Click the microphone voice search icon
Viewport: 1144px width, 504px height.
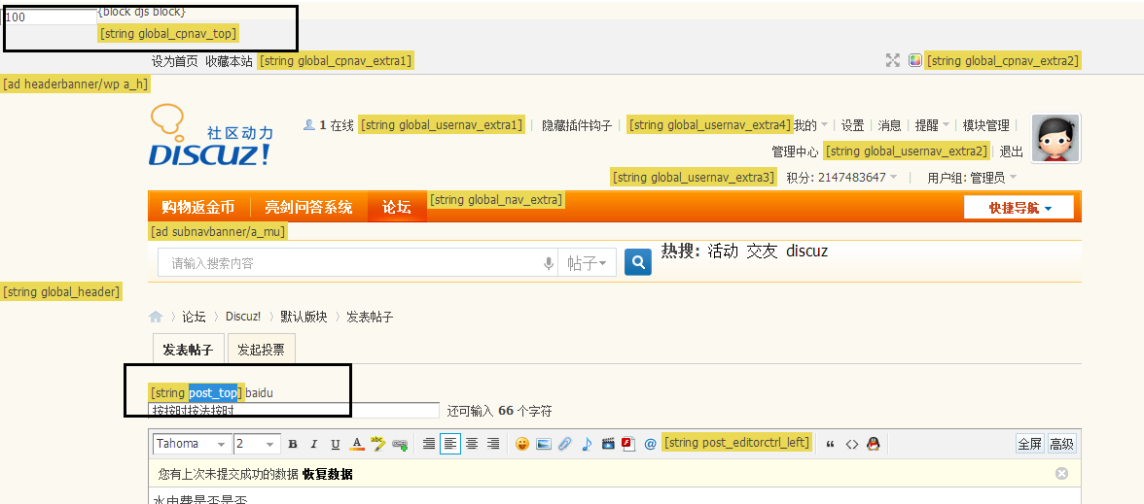(x=549, y=263)
